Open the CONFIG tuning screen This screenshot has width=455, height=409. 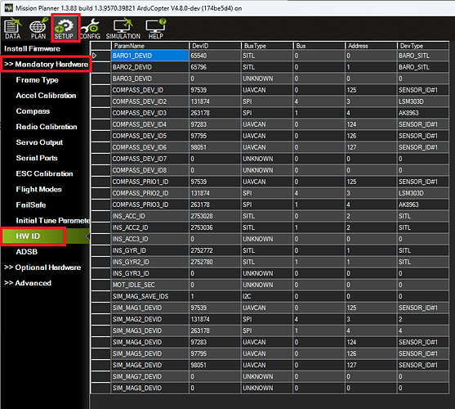click(x=90, y=29)
